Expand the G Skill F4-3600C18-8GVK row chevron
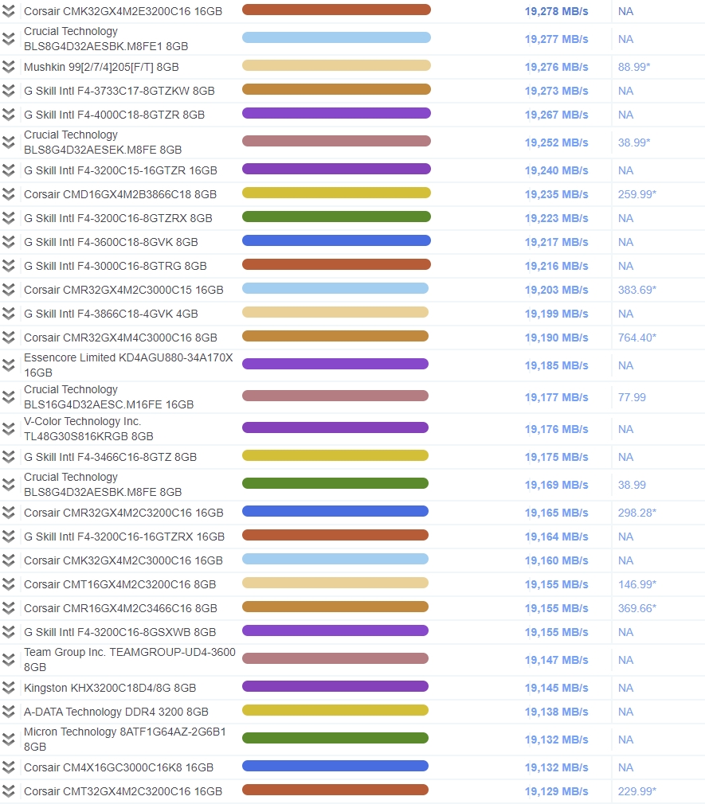 (8, 242)
